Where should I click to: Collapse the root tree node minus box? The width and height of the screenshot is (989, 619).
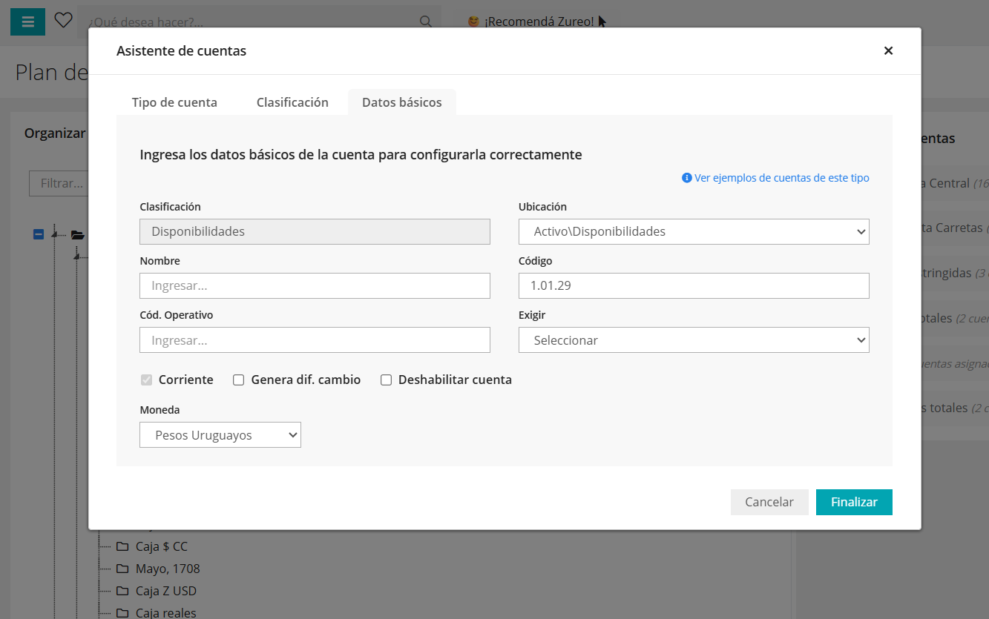pos(39,234)
